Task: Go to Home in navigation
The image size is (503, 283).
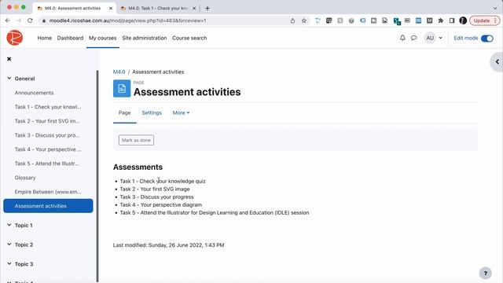Action: [x=44, y=38]
